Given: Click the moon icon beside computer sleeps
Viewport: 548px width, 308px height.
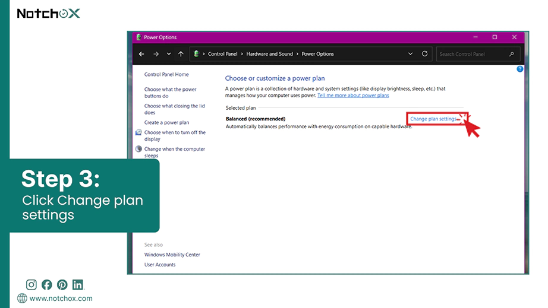Looking at the screenshot, I should [138, 148].
